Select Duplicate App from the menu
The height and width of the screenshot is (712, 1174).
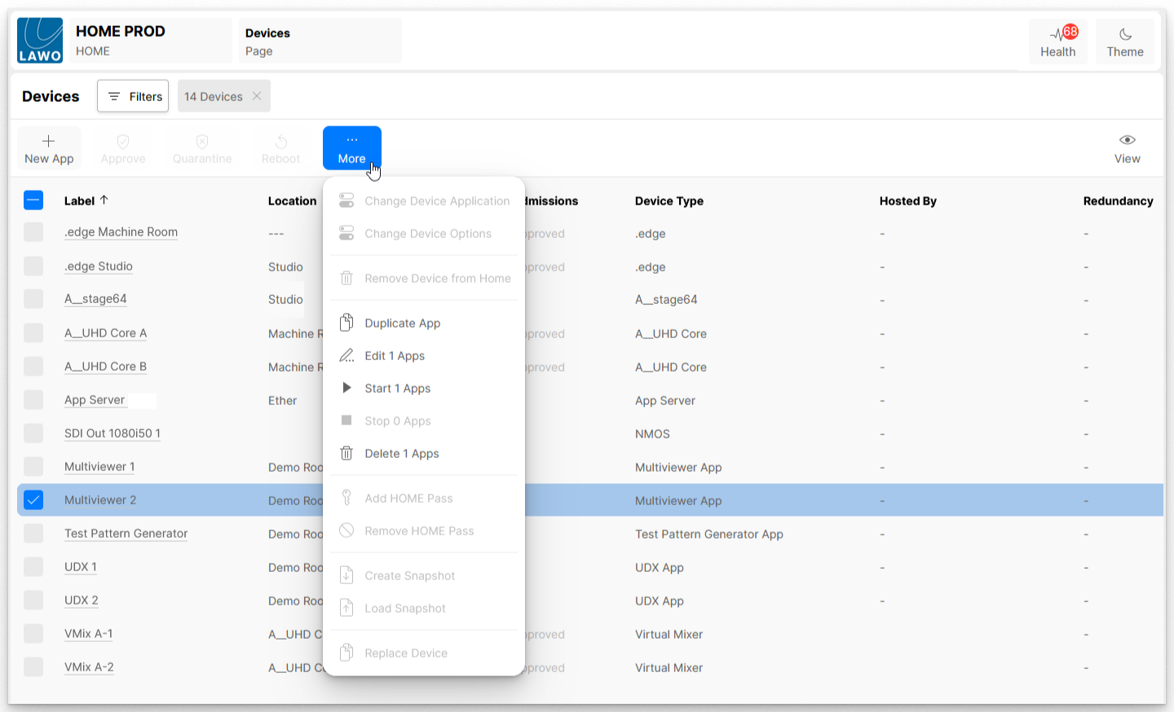[x=402, y=323]
